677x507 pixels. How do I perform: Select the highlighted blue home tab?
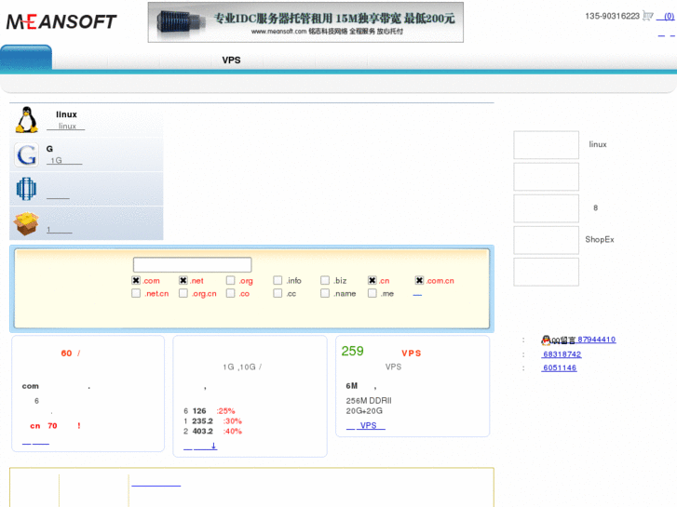click(26, 58)
